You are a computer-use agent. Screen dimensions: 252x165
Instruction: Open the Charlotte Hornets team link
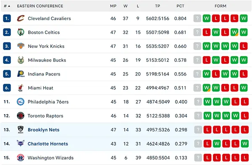point(48,144)
